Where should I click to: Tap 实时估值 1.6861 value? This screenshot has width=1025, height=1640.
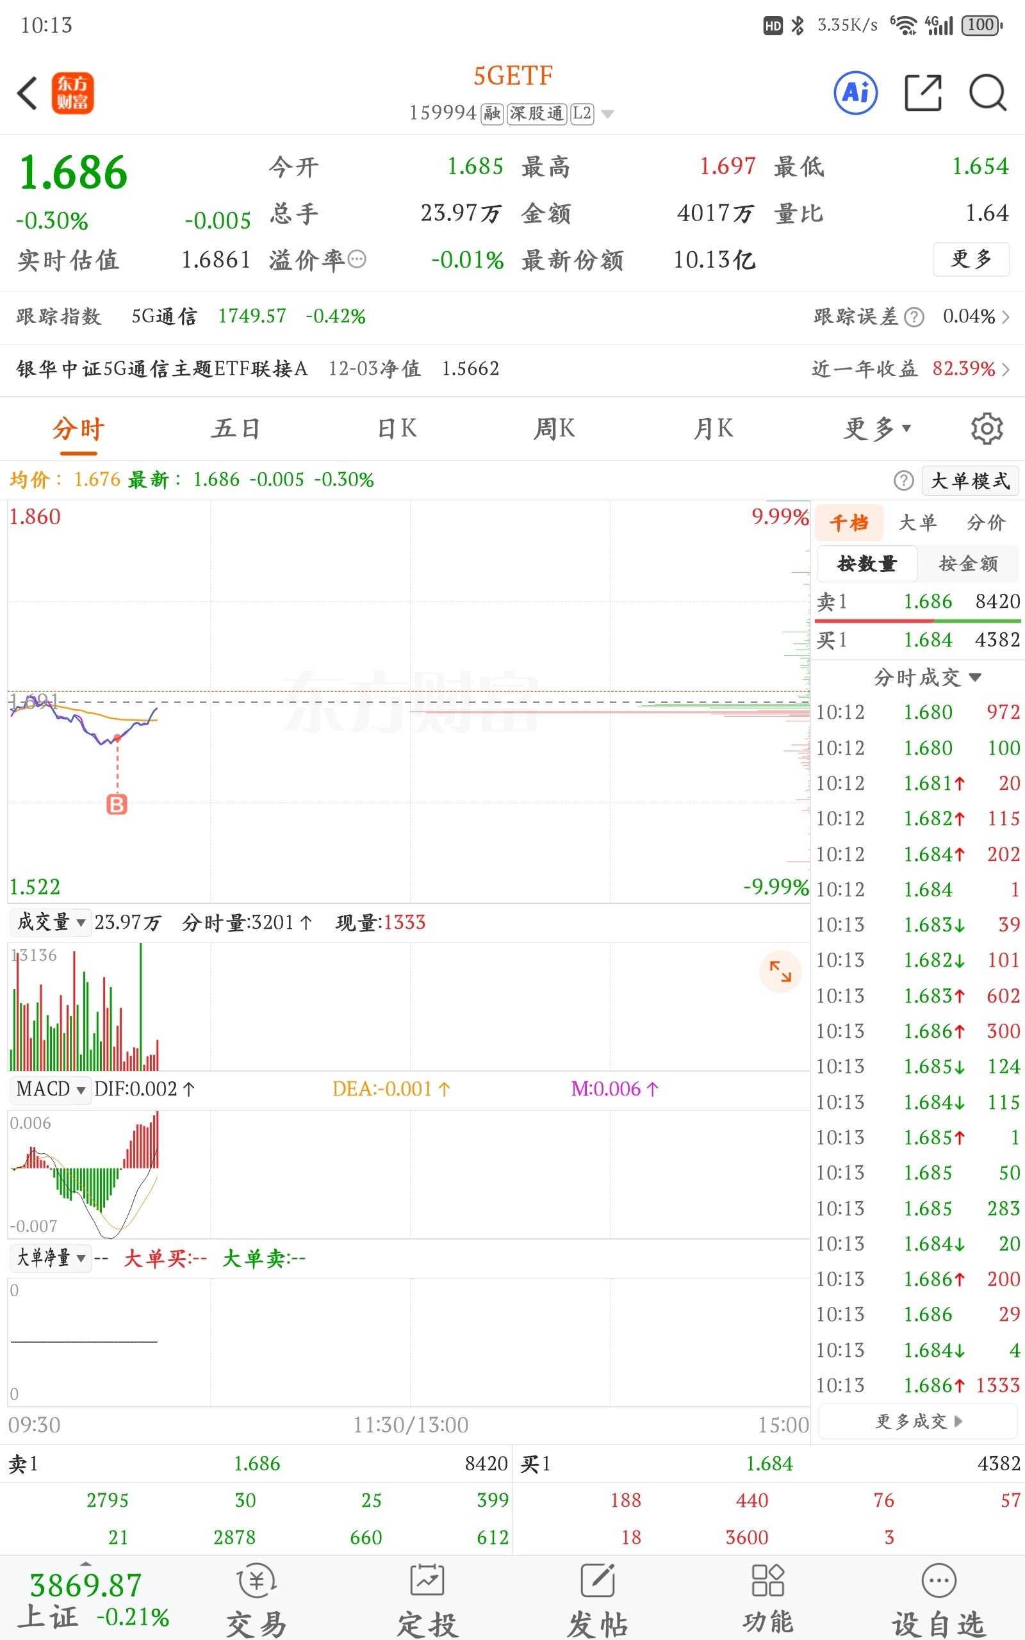pyautogui.click(x=216, y=259)
